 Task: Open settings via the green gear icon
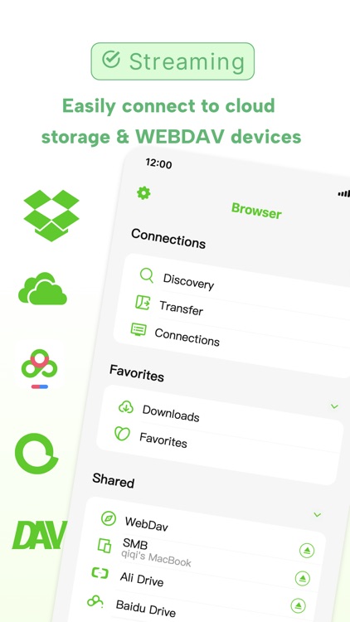tap(143, 193)
